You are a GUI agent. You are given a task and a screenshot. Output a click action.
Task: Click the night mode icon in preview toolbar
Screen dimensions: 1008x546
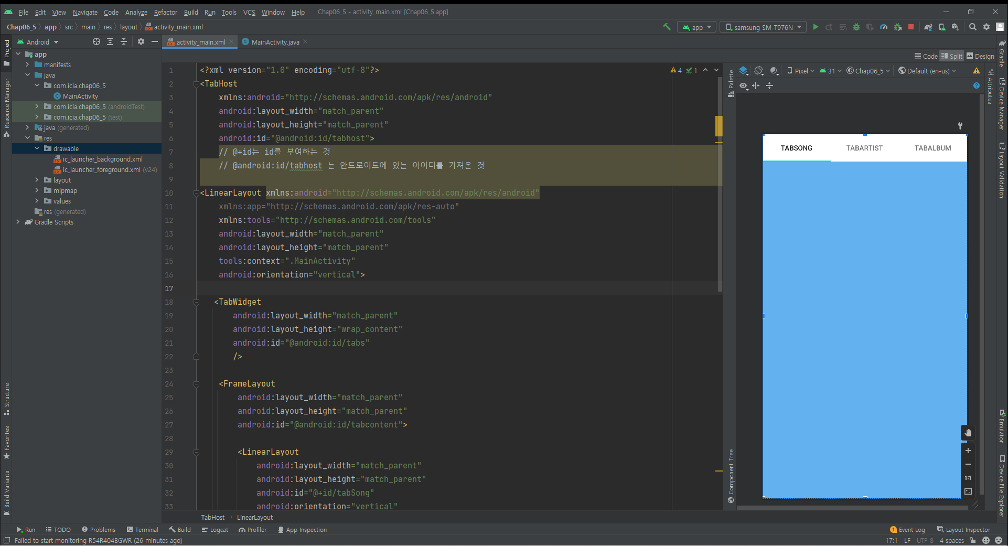click(x=775, y=71)
